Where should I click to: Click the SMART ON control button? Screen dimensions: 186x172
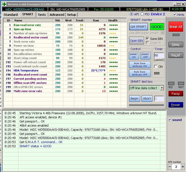coord(134,56)
